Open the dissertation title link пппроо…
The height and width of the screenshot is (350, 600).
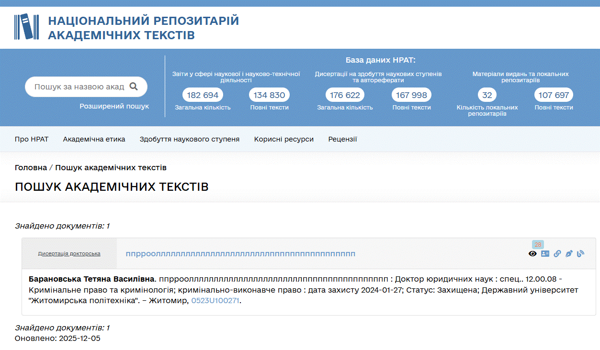[x=240, y=254]
